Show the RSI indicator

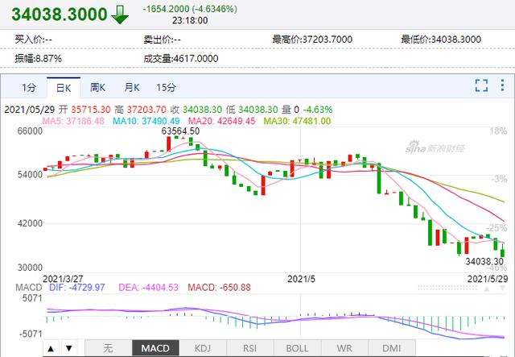point(250,348)
